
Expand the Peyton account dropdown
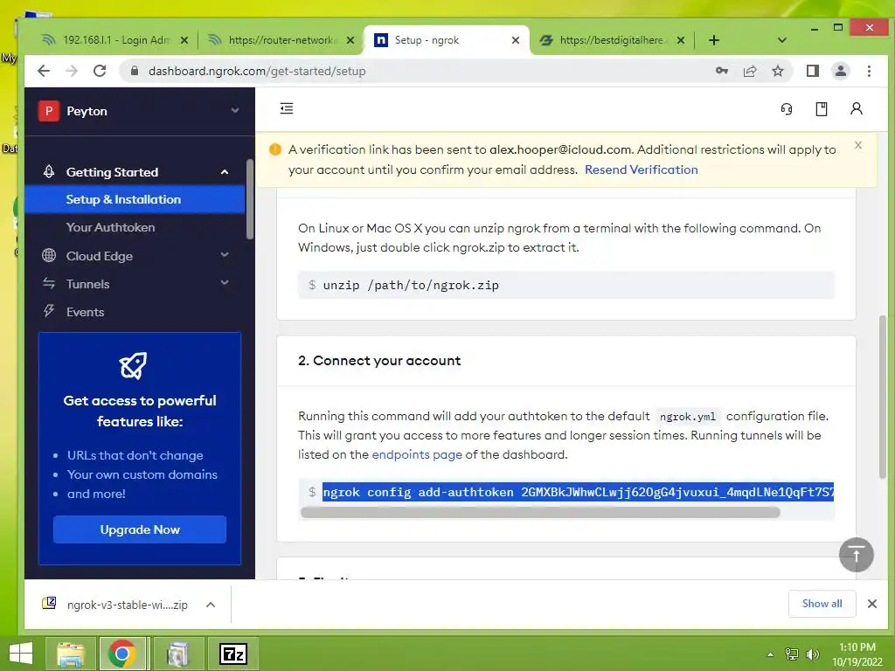click(x=234, y=110)
